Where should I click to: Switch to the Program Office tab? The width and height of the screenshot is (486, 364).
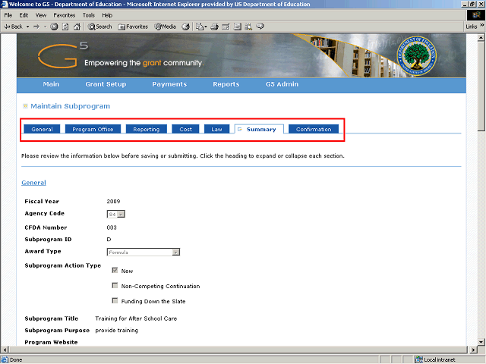[93, 129]
